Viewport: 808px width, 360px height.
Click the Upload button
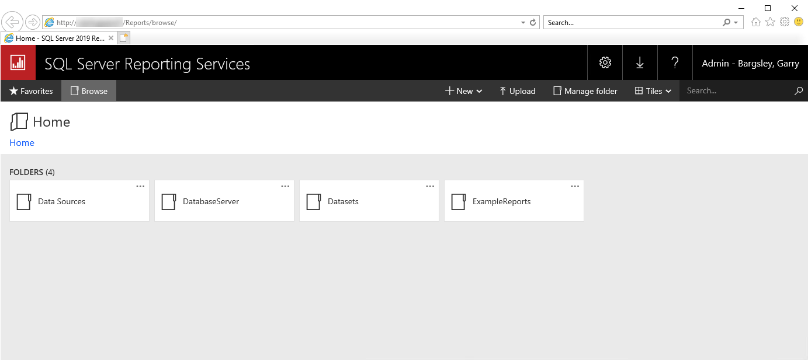point(517,91)
